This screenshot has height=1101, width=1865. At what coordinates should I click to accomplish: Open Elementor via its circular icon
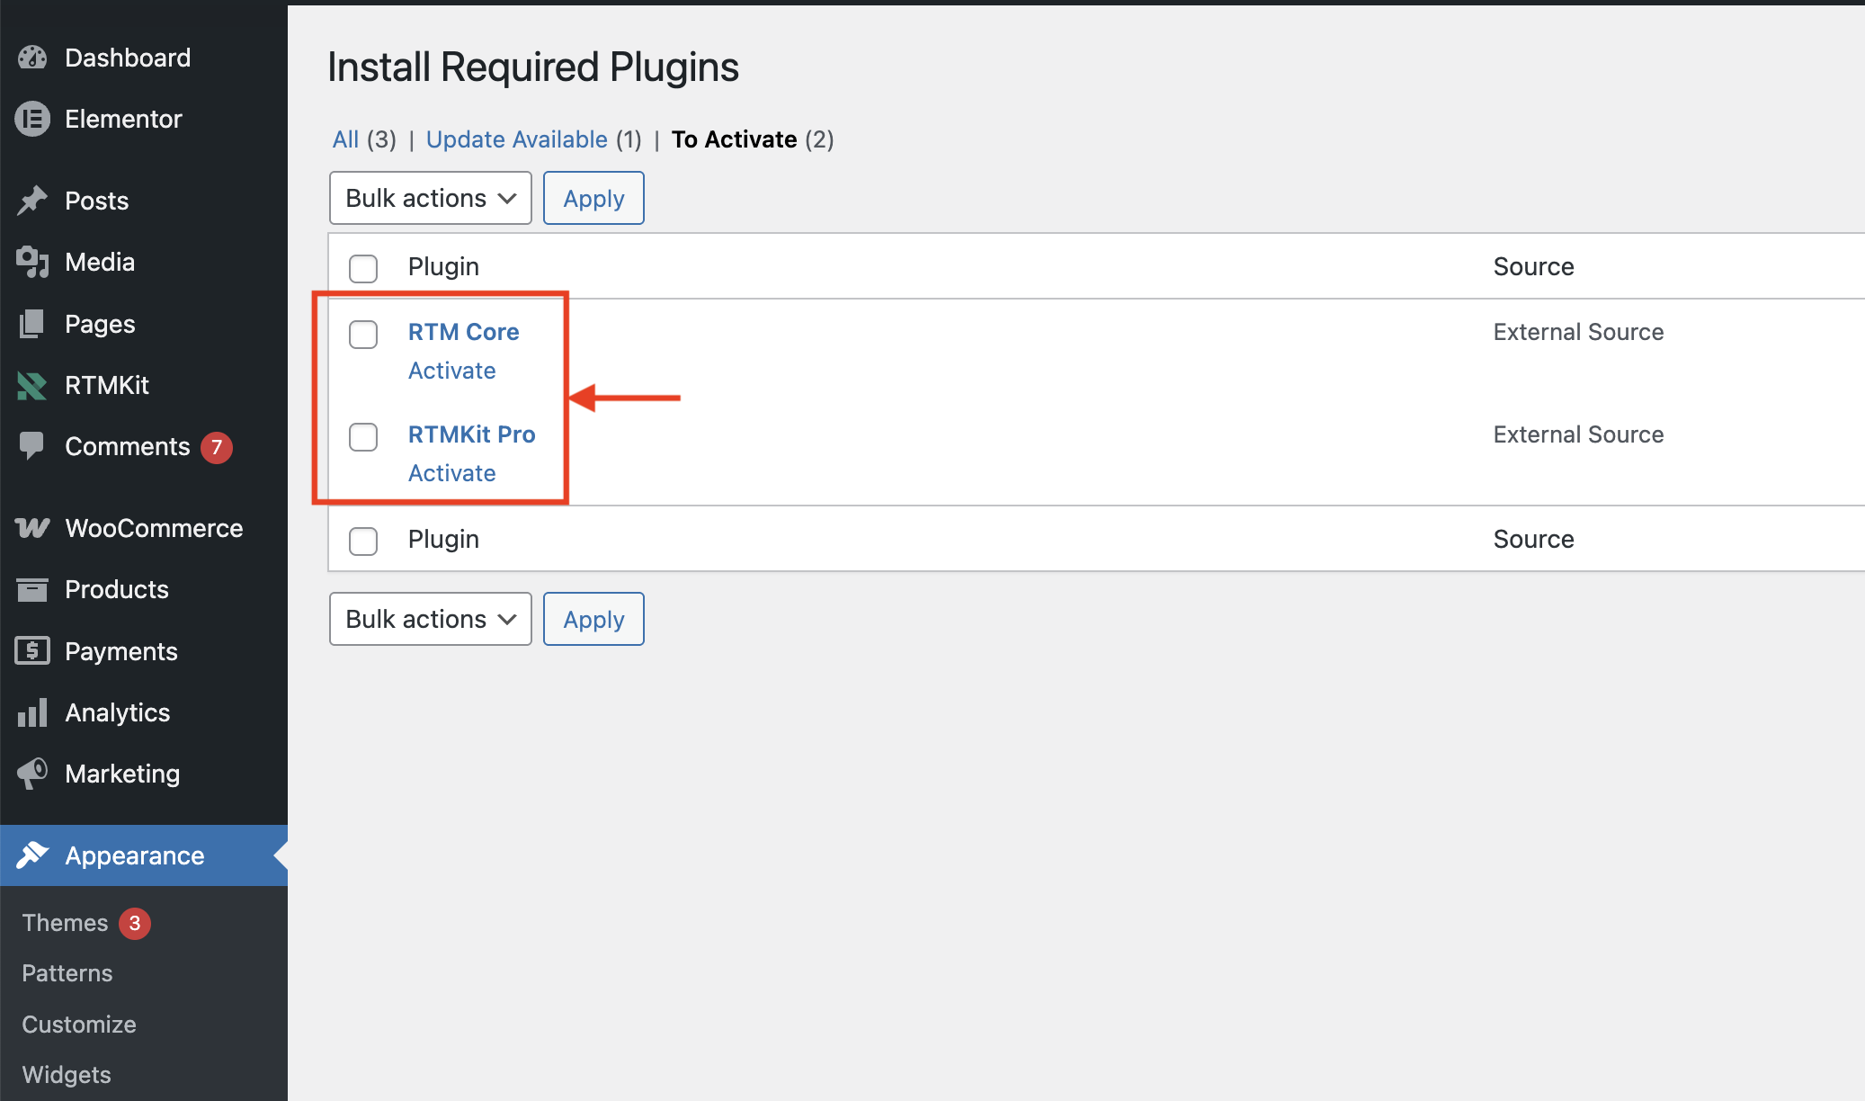coord(32,119)
